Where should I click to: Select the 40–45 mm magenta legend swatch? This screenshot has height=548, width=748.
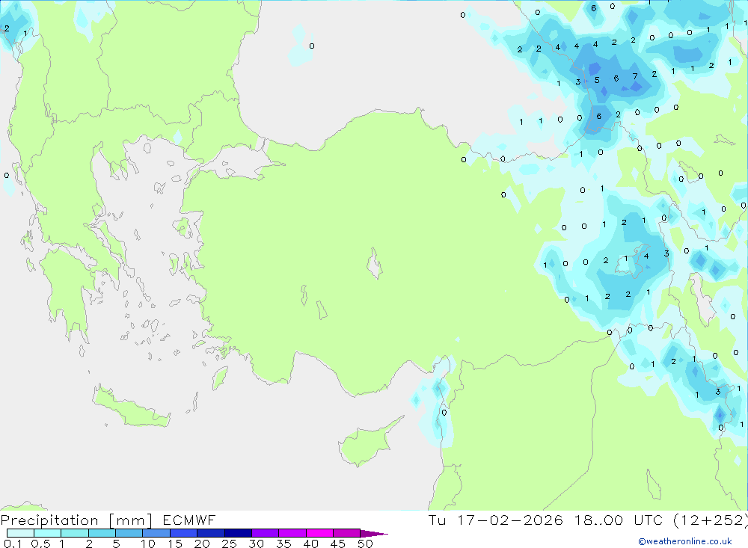coord(319,533)
